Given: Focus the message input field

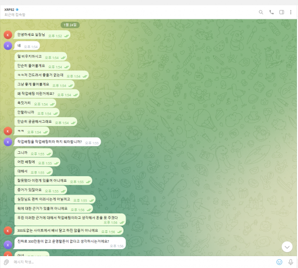Looking at the screenshot, I should [x=139, y=262].
